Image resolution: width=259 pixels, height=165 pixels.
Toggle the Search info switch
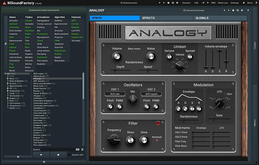pyautogui.click(x=69, y=155)
